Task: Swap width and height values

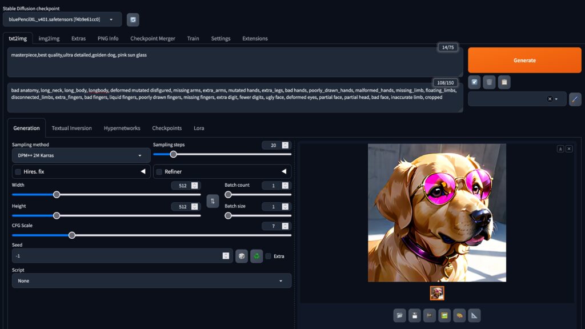Action: pos(213,201)
